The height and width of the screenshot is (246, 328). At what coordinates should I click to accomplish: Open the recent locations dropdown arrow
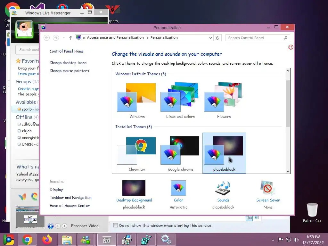pyautogui.click(x=64, y=38)
